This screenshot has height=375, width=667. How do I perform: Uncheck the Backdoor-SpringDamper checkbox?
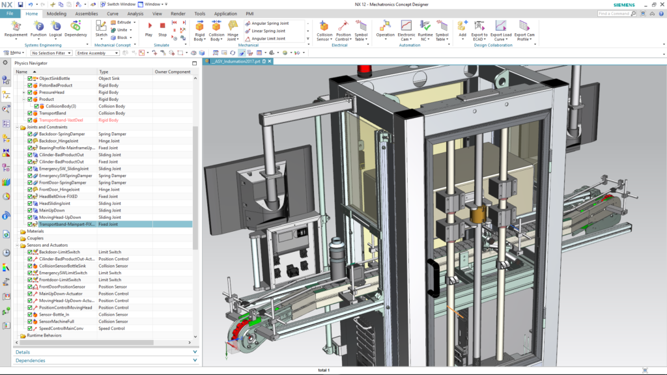click(x=29, y=133)
